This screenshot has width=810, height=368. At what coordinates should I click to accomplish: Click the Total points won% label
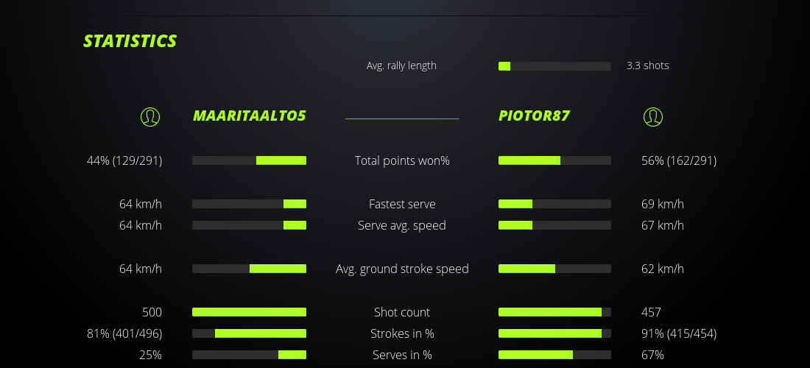coord(402,160)
